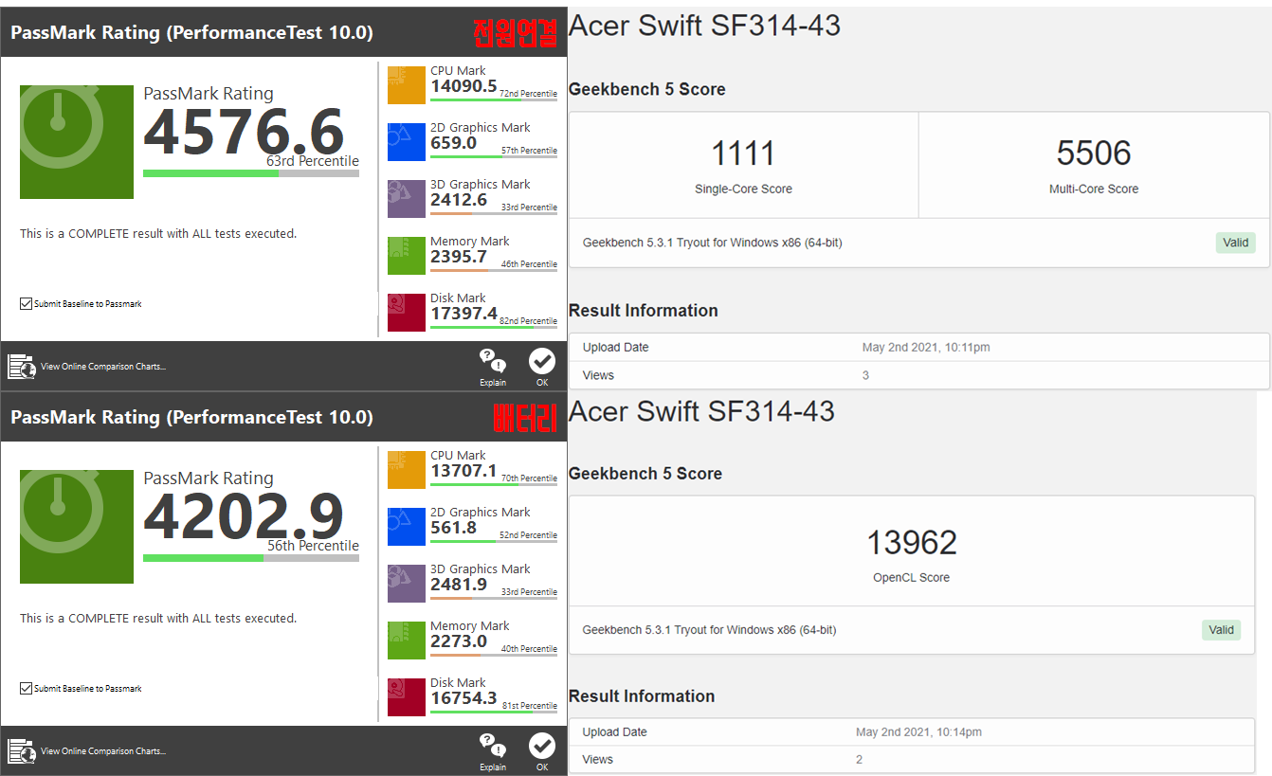Click Views count 3 in first result
Viewport: 1272px width, 776px height.
click(x=865, y=375)
